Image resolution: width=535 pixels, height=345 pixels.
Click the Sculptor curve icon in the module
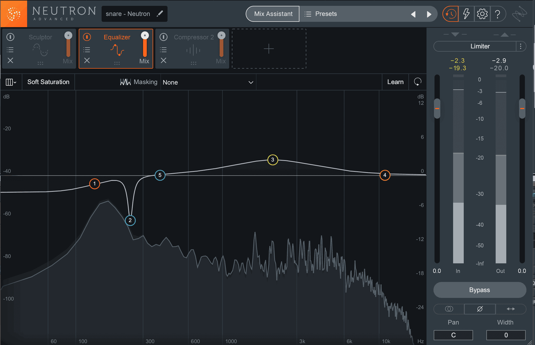click(x=40, y=50)
